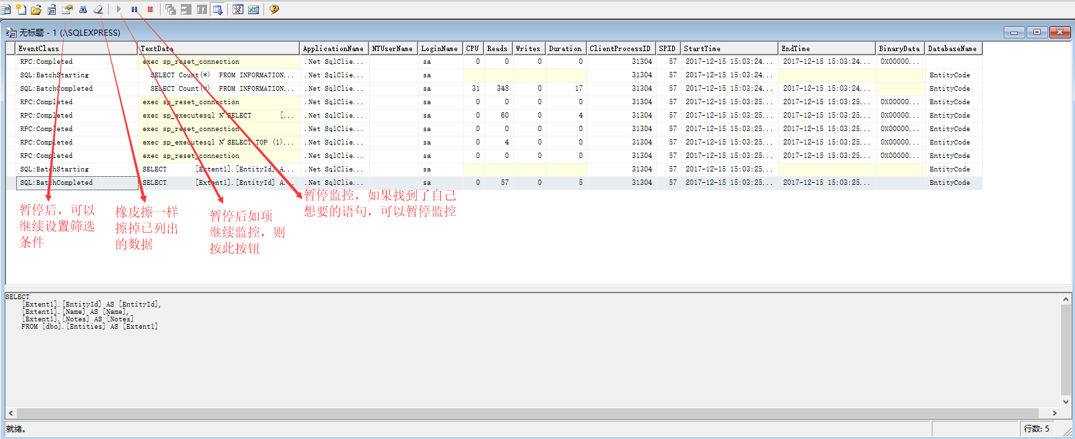This screenshot has height=439, width=1075.
Task: Click the DatabaseName column header
Action: [x=953, y=48]
